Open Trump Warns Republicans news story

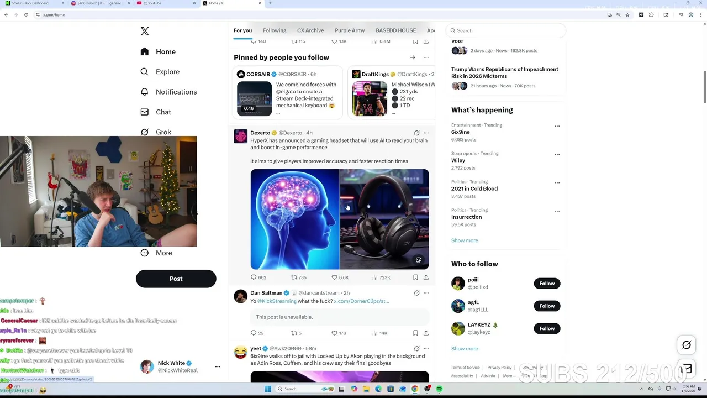click(x=505, y=73)
